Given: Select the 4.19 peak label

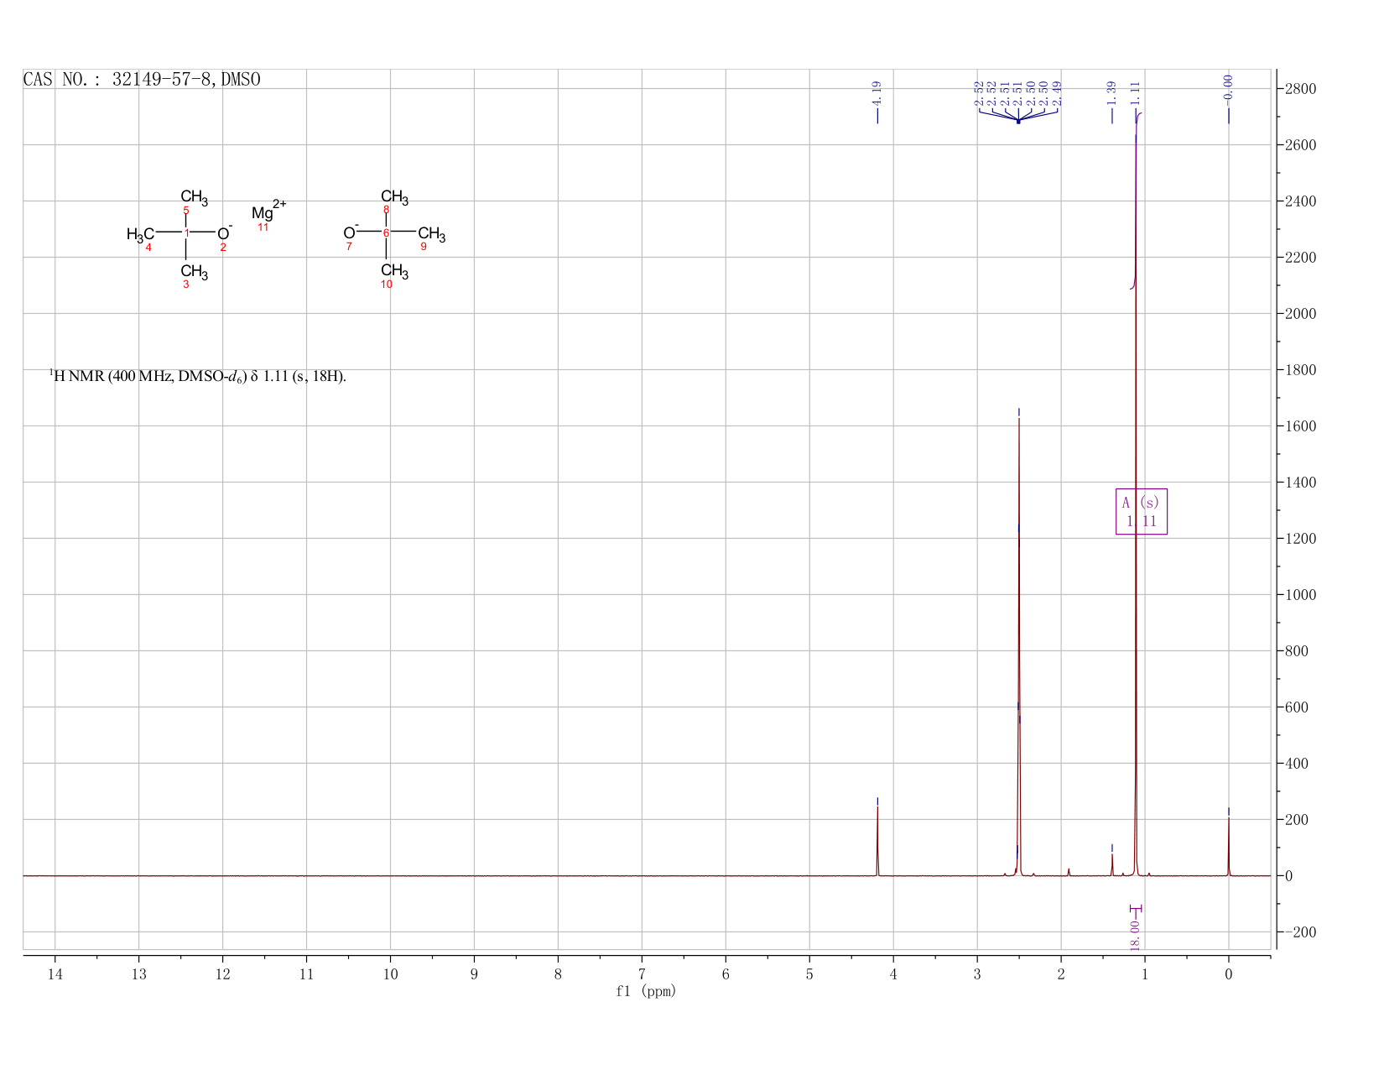Looking at the screenshot, I should click(x=877, y=92).
